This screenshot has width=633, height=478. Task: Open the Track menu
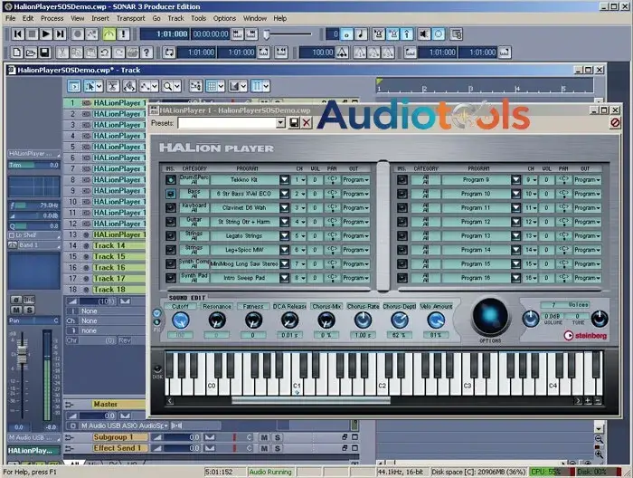pyautogui.click(x=175, y=18)
